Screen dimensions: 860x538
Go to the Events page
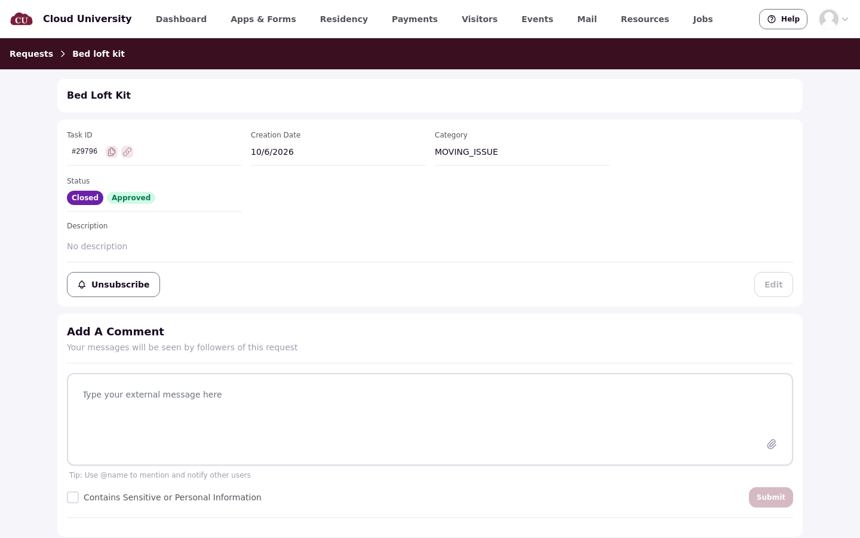[x=537, y=19]
